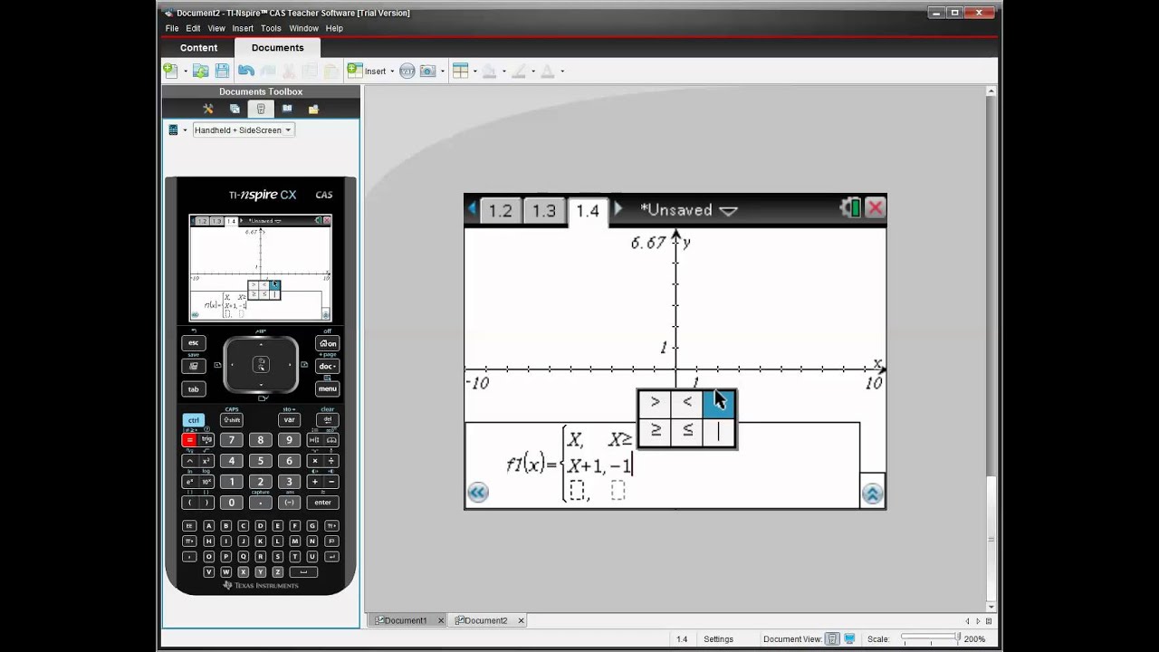Screen dimensions: 1159x652
Task: Open the Document Tools wrench icon
Action: [208, 109]
